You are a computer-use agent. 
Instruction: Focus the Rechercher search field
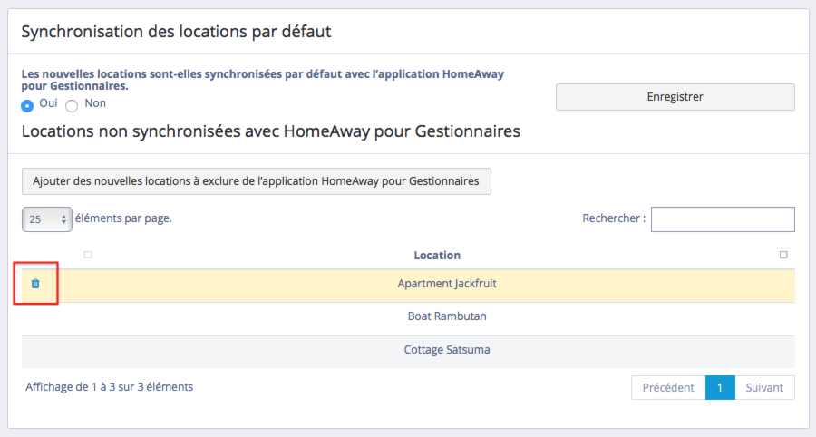pos(723,219)
